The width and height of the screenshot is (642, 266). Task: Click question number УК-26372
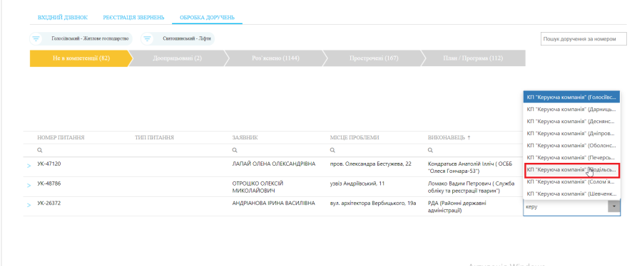49,203
